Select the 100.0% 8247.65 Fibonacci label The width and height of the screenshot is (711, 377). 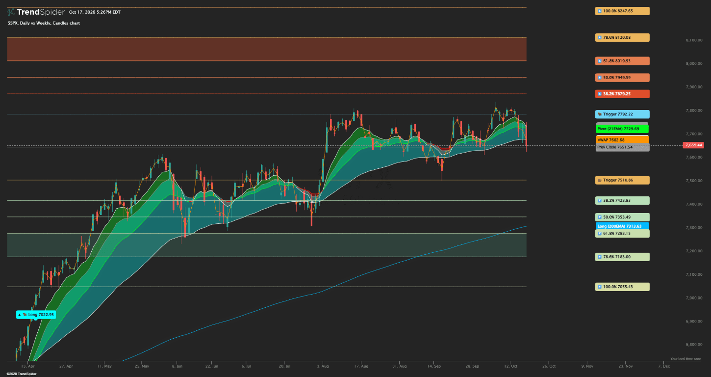click(x=622, y=11)
